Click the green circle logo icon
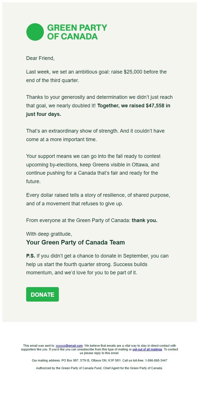This screenshot has width=199, height=395. (x=35, y=32)
